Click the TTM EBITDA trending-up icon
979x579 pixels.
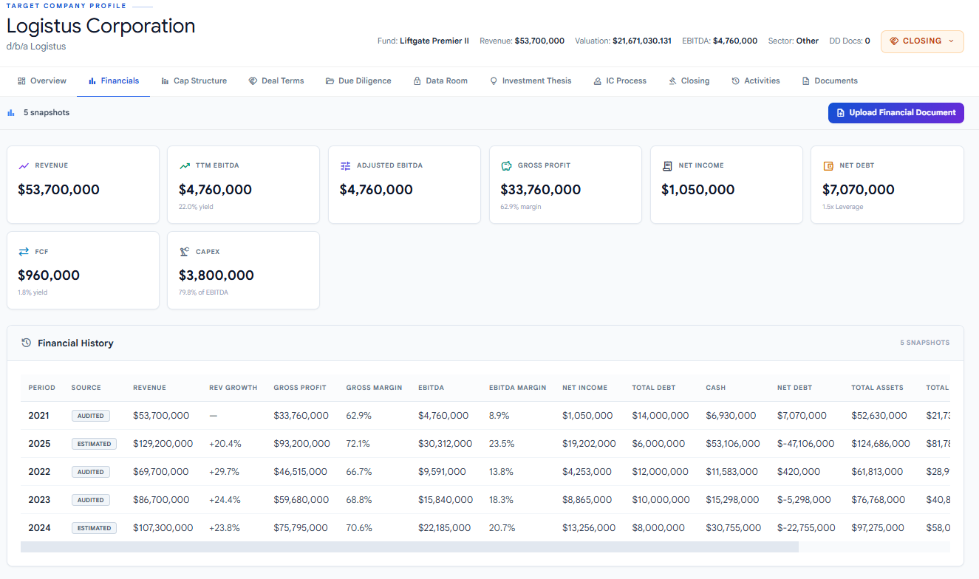point(185,166)
